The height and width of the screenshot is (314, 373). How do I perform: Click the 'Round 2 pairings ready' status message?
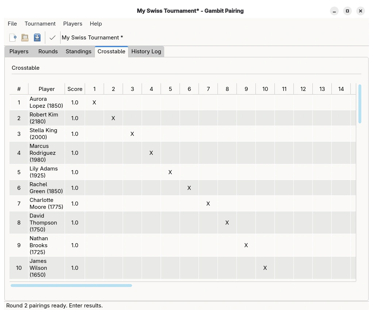(x=54, y=306)
